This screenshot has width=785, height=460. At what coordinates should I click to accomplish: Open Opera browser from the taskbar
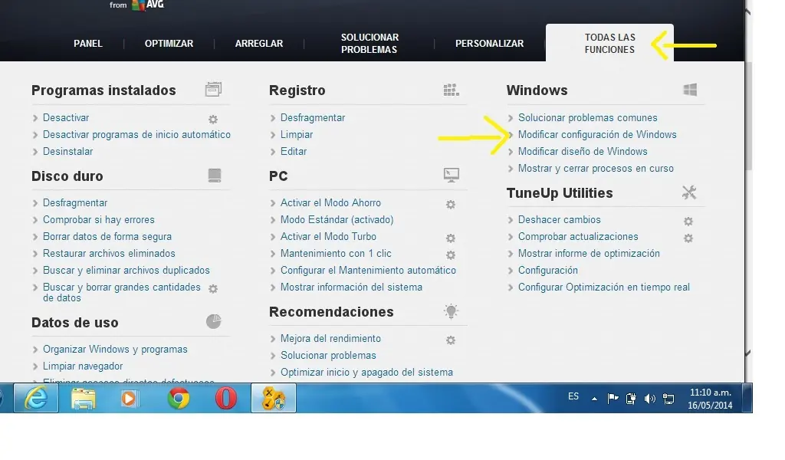pos(226,399)
